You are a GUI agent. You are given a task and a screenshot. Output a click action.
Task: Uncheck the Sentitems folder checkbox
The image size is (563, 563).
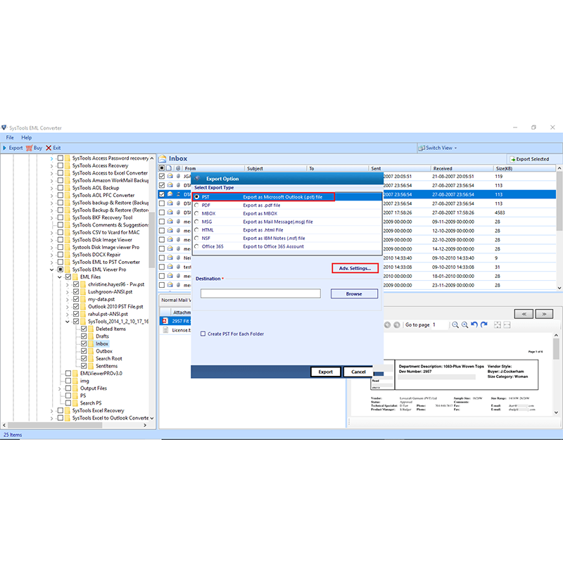pos(84,366)
